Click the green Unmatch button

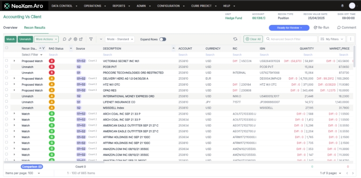[x=25, y=39]
